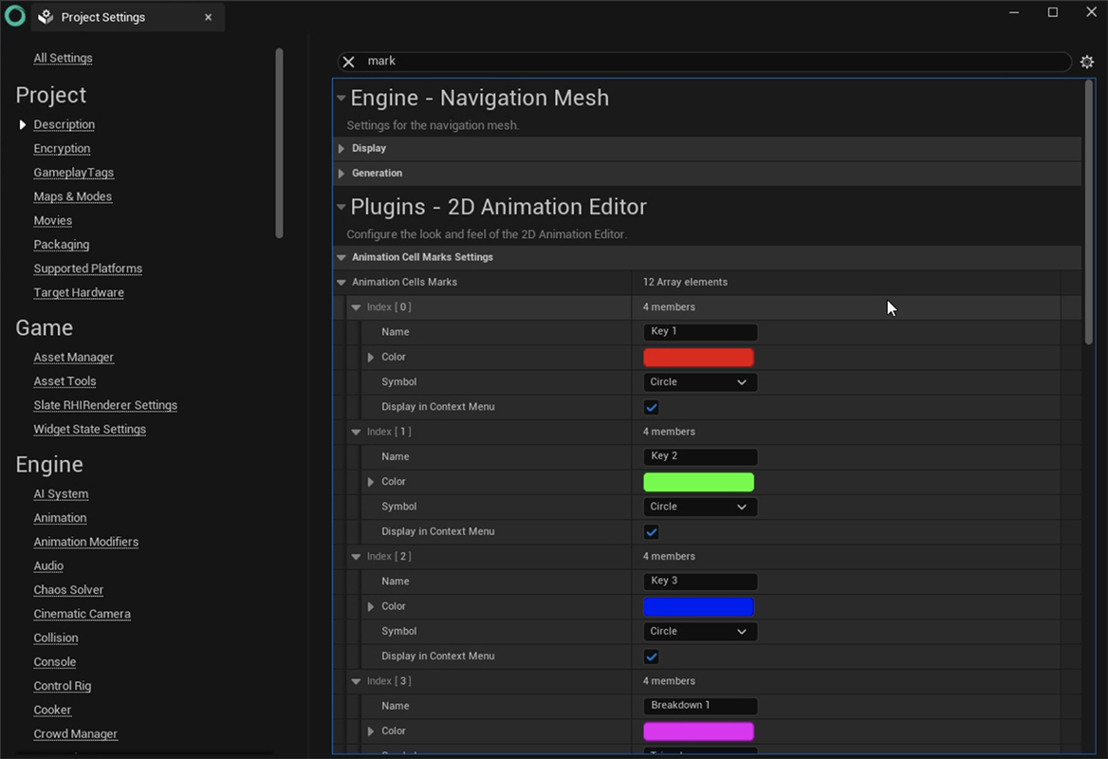The height and width of the screenshot is (759, 1108).
Task: Open the Symbol dropdown for Key 1
Action: [x=699, y=382]
